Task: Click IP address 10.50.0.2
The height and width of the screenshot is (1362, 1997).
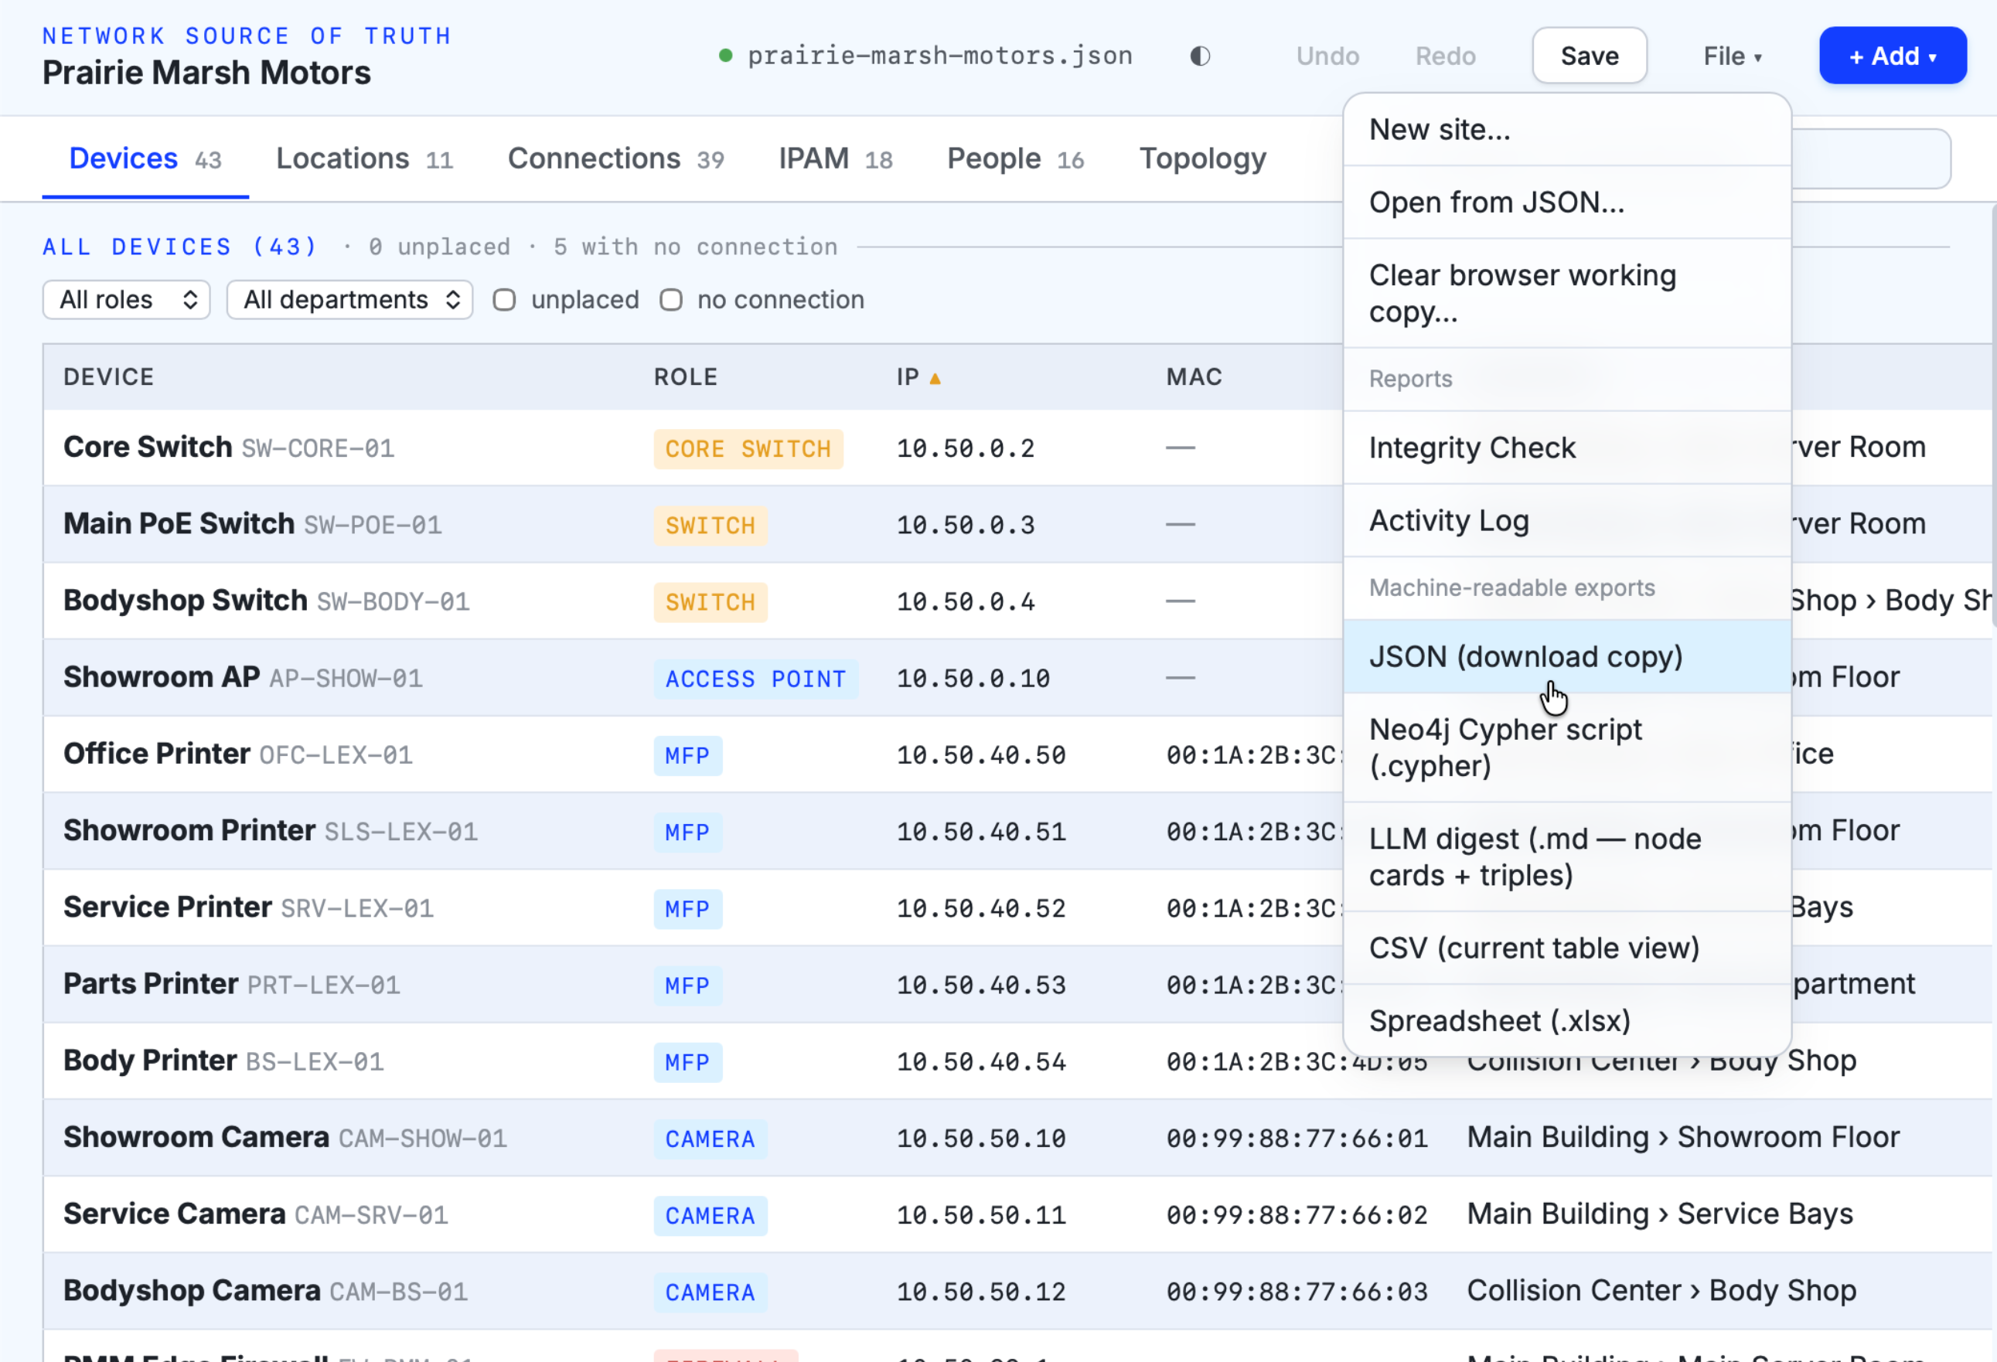Action: coord(965,448)
